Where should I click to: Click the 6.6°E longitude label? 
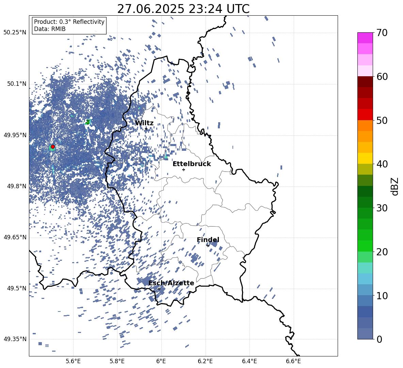click(x=293, y=361)
